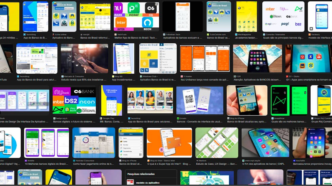Open thumbnail of phone lying on 100 reais banknotes
The image size is (332, 186).
tap(258, 59)
